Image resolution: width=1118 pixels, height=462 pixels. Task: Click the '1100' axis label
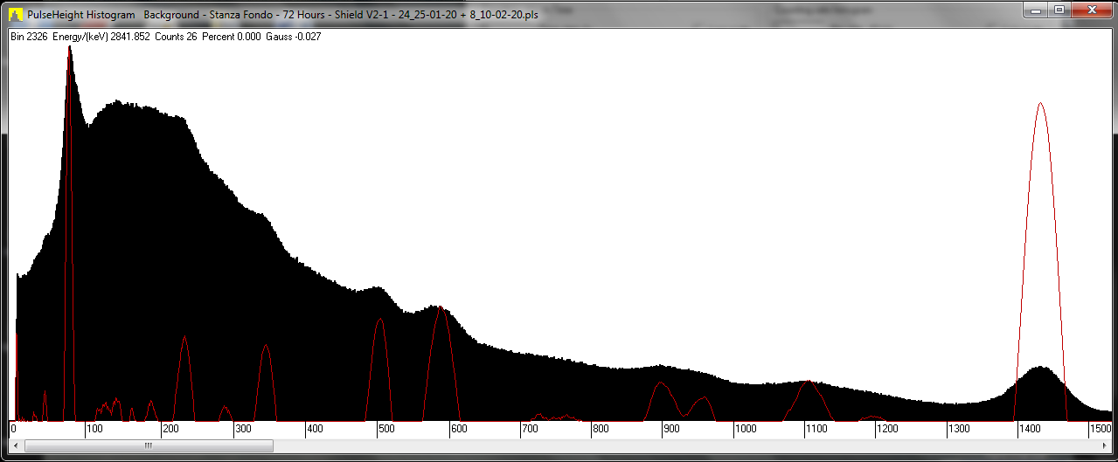click(x=816, y=429)
